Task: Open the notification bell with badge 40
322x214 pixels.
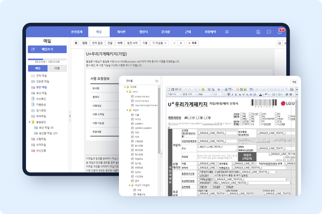Action: [280, 31]
